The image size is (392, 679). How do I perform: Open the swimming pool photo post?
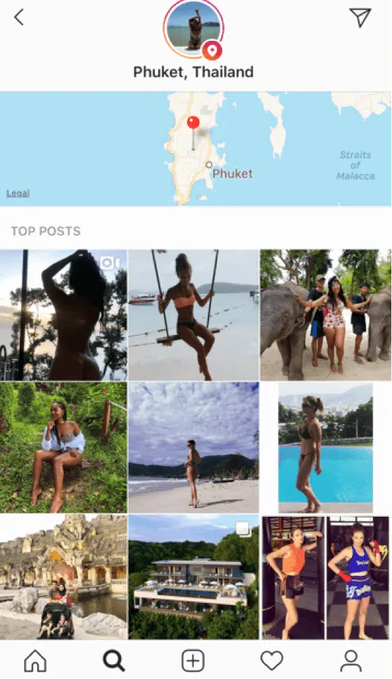325,447
